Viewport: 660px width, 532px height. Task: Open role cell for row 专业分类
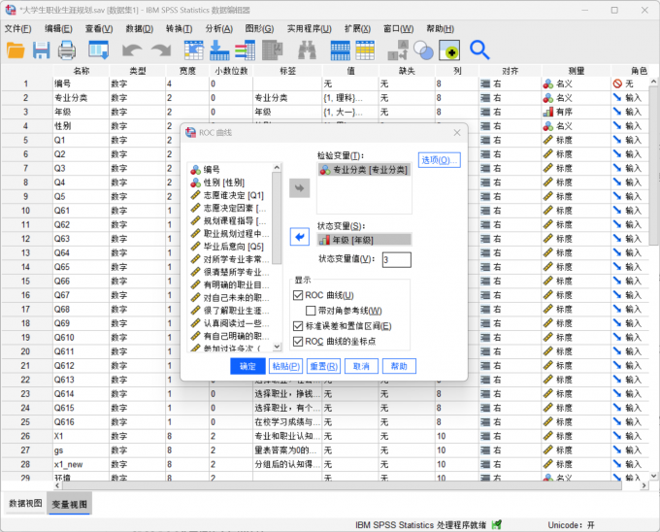pyautogui.click(x=629, y=98)
